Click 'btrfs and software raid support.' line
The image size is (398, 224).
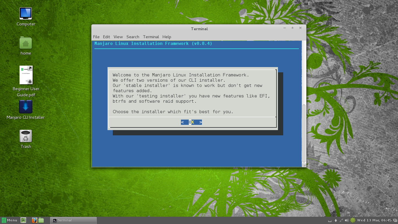[155, 101]
